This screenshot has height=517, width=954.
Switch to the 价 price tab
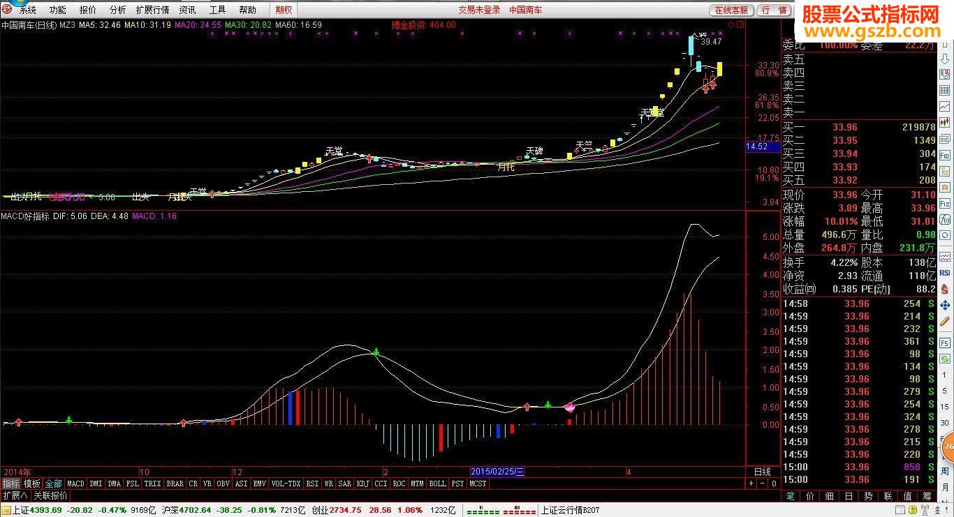pyautogui.click(x=809, y=496)
